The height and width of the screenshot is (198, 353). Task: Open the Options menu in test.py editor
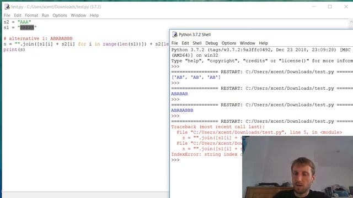coord(60,15)
